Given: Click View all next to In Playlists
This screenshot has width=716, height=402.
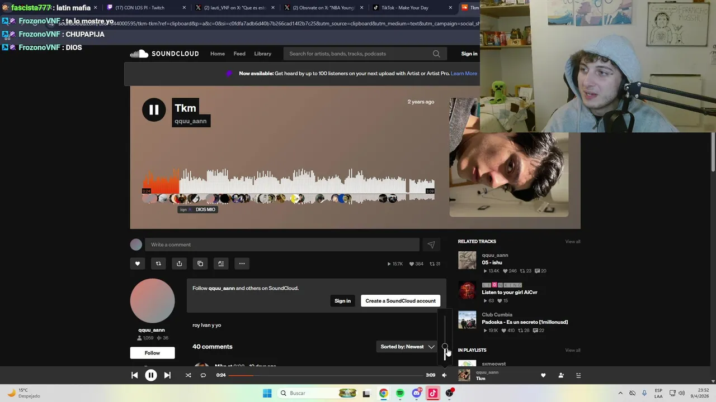Looking at the screenshot, I should [x=573, y=350].
